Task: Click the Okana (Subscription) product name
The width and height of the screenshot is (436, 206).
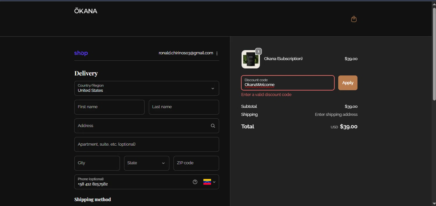Action: click(283, 59)
